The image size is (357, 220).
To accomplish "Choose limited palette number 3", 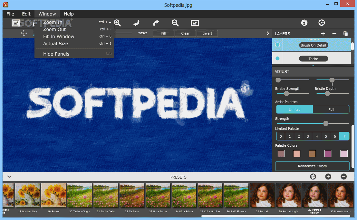I will coord(308,136).
